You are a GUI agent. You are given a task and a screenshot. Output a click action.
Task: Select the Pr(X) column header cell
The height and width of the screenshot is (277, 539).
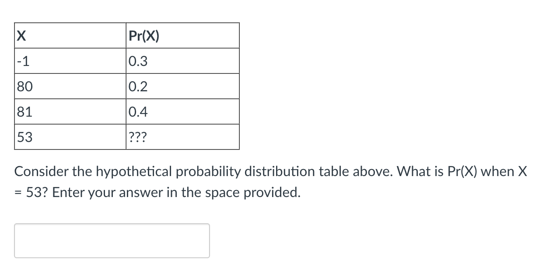point(182,35)
